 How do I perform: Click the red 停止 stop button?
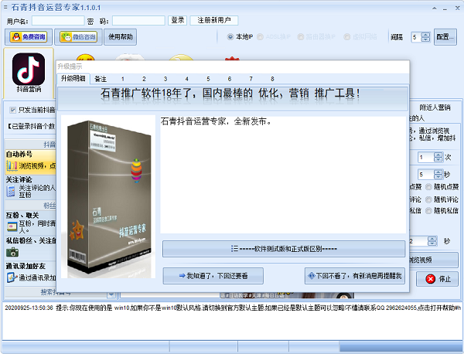(437, 279)
